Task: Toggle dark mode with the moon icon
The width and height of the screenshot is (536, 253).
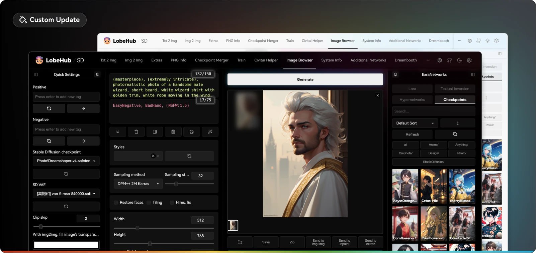Action: 459,60
